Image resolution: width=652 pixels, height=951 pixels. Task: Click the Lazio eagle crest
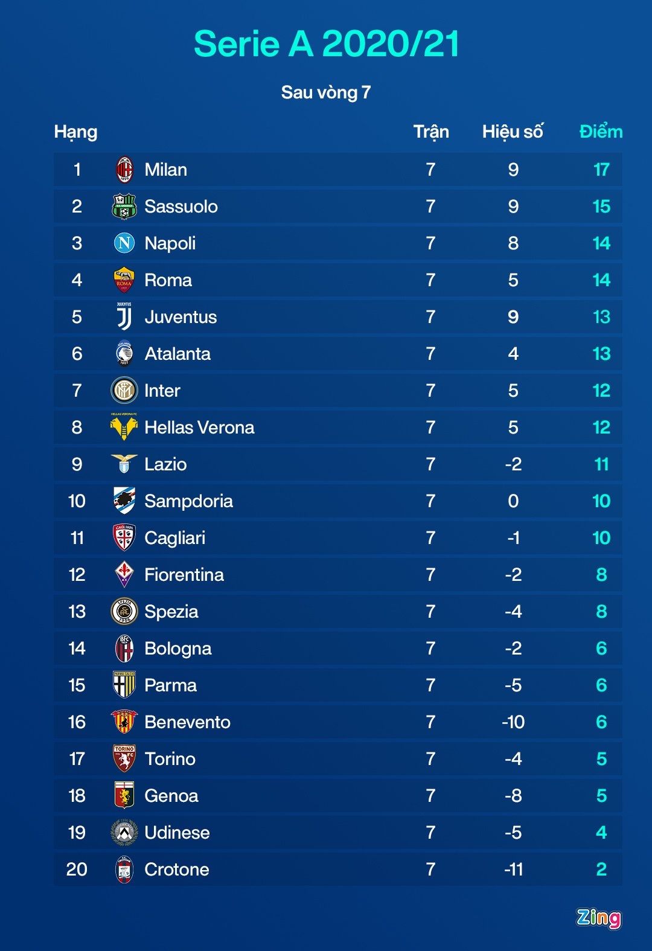click(x=124, y=464)
